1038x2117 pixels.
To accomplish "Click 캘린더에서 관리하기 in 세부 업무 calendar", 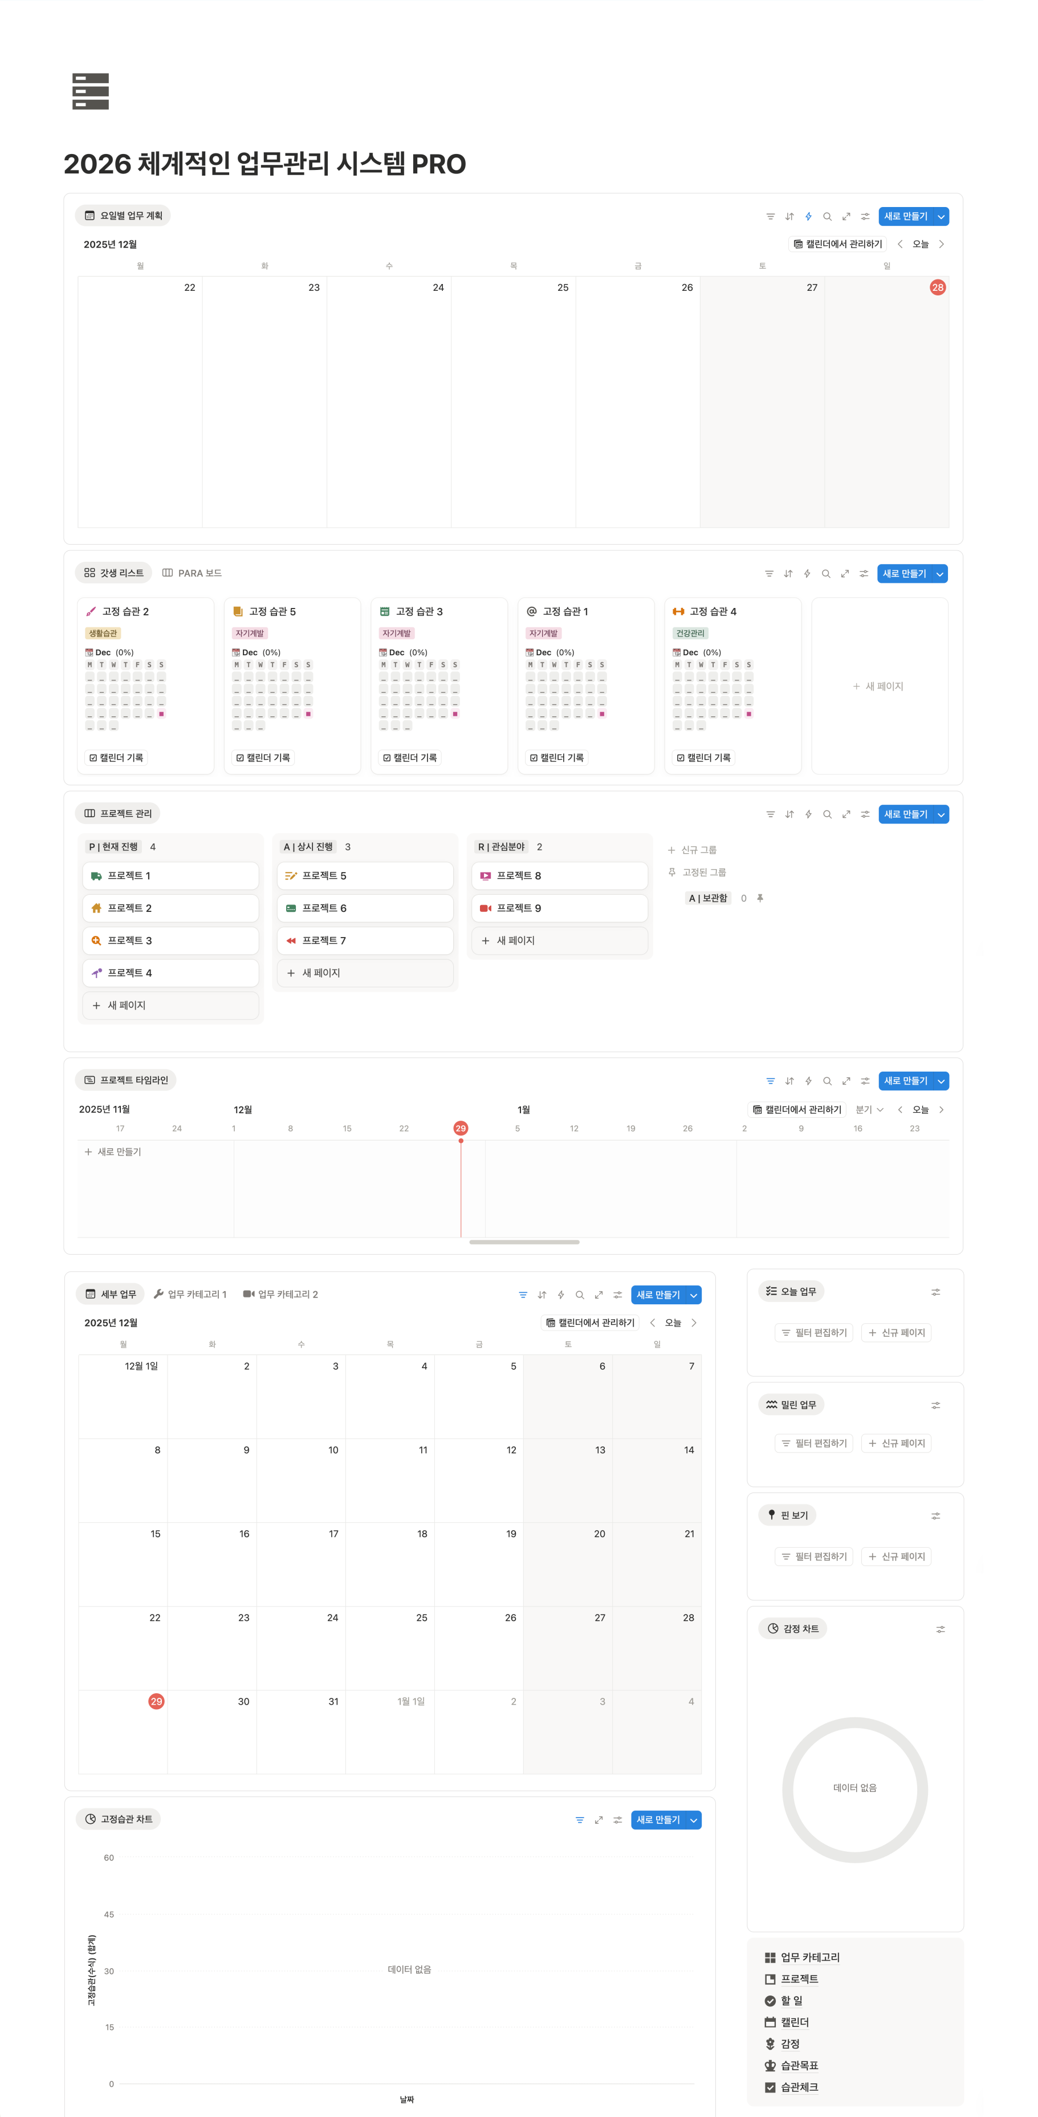I will (x=591, y=1323).
